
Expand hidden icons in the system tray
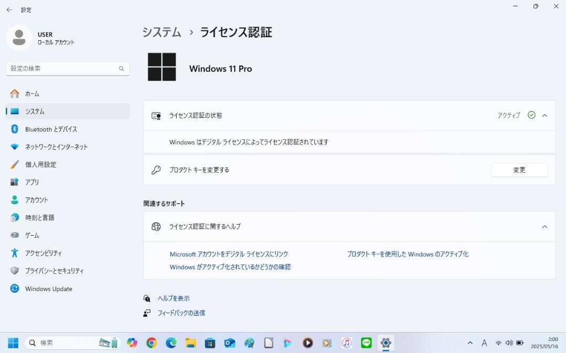[x=470, y=343]
